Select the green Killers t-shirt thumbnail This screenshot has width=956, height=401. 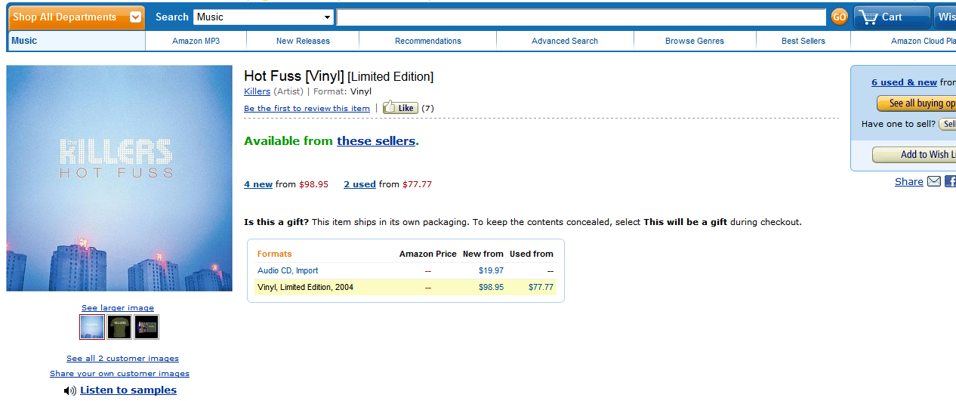tap(119, 327)
